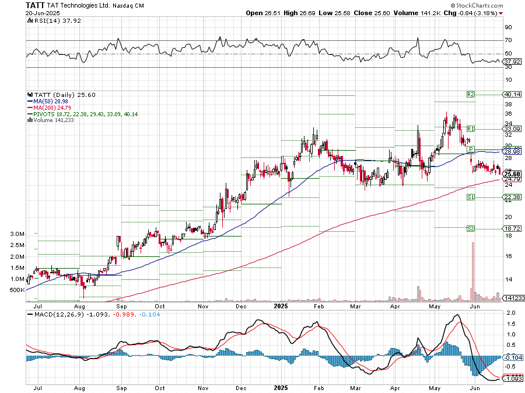This screenshot has width=525, height=393.
Task: Click the TATT (Daily) 25.60 legend entry
Action: coord(65,95)
